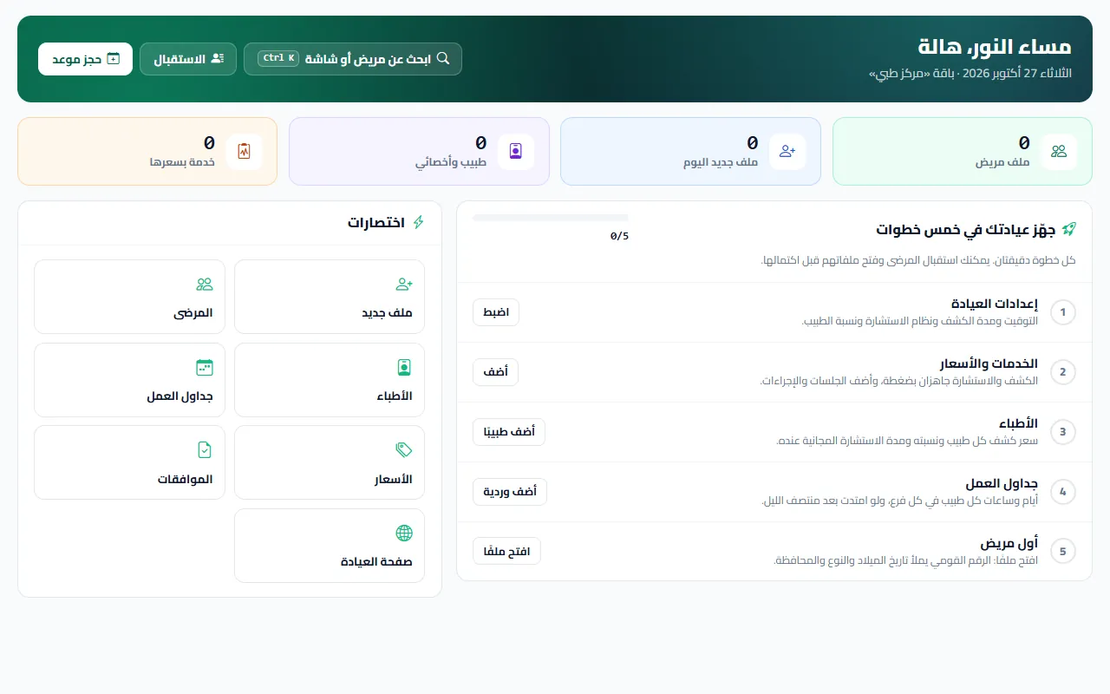Viewport: 1110px width, 694px height.
Task: Open the الأطباء shortcut icon
Action: [x=404, y=367]
